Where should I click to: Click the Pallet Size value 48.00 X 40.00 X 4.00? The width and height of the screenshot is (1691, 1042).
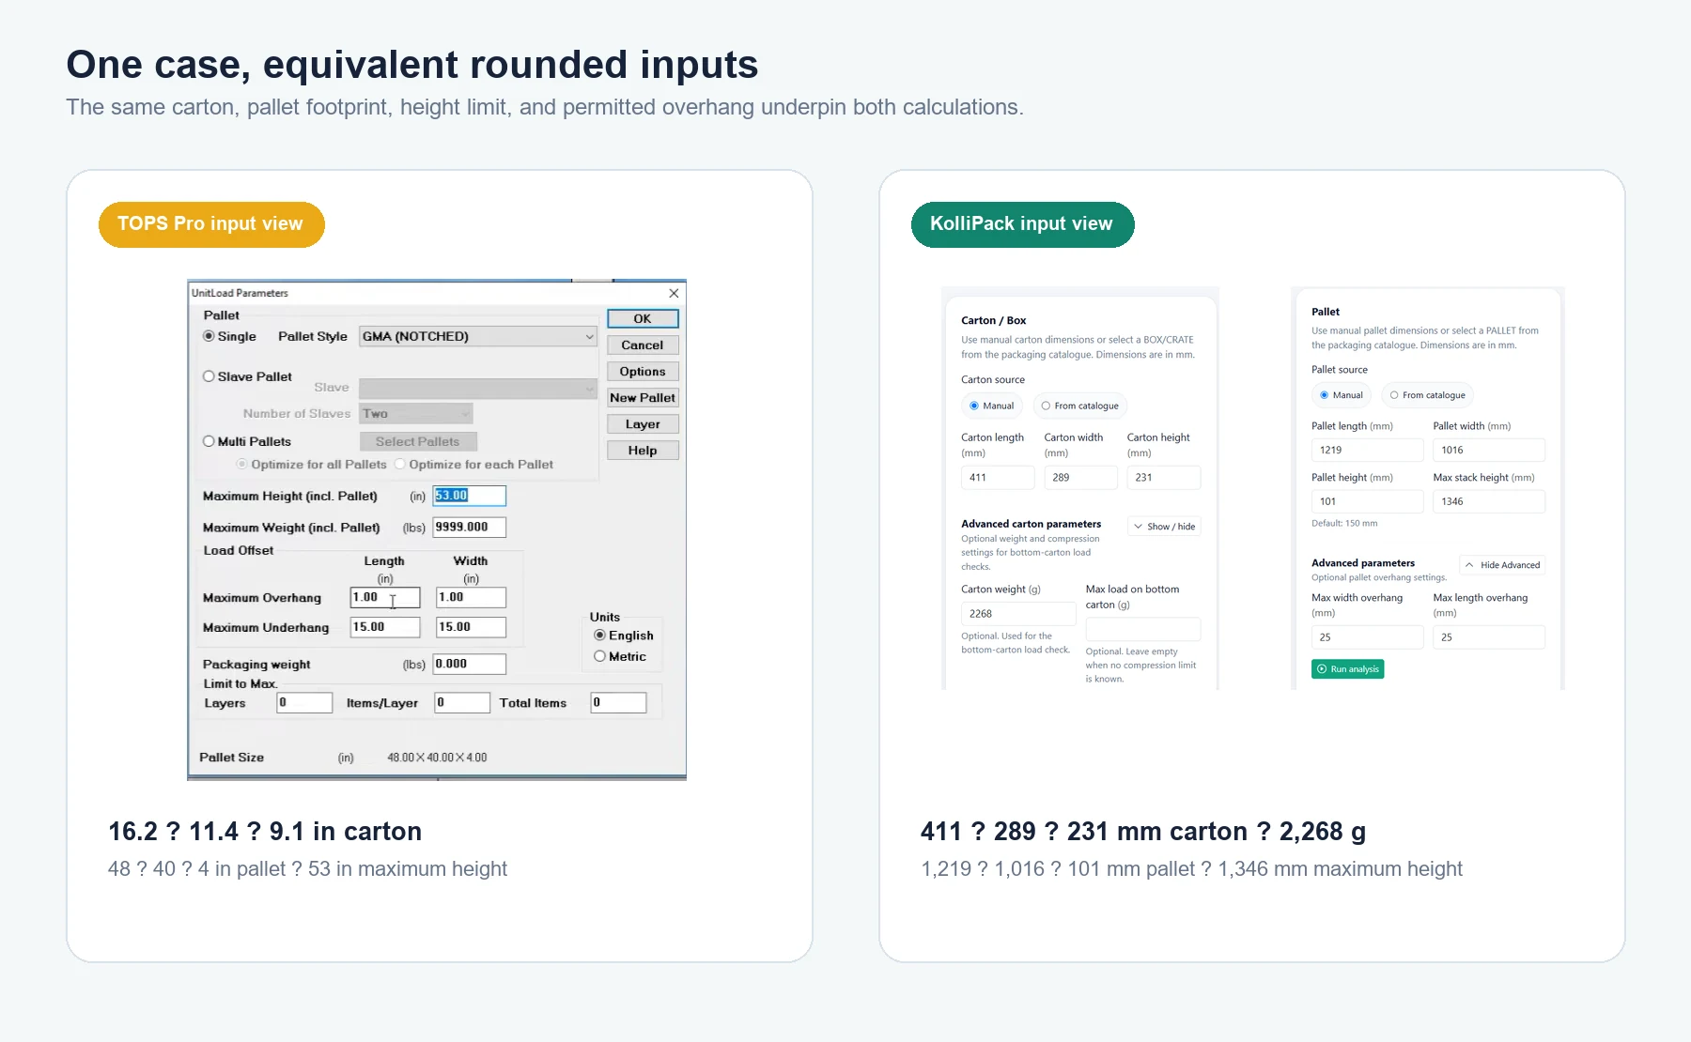(437, 758)
